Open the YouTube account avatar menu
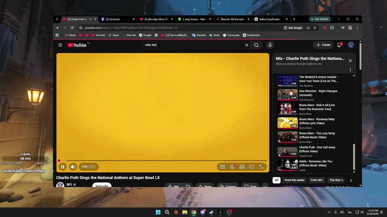 tap(351, 45)
